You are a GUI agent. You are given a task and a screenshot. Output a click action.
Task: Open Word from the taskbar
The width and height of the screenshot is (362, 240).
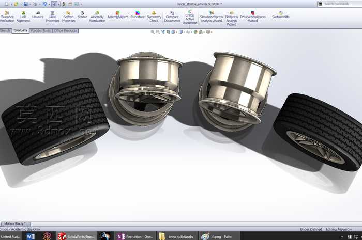[31, 236]
